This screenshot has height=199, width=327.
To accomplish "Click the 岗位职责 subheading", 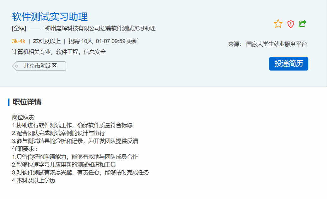I will [24, 117].
